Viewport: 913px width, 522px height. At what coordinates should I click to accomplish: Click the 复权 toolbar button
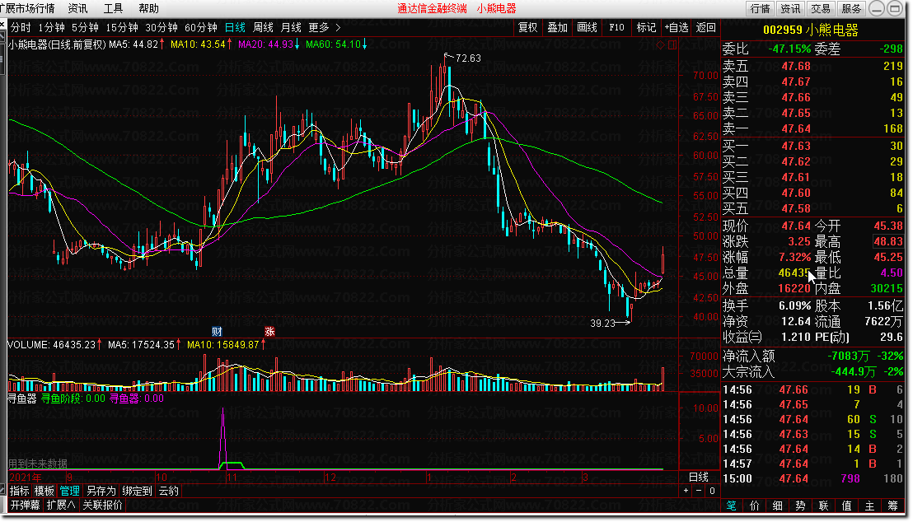coord(528,27)
